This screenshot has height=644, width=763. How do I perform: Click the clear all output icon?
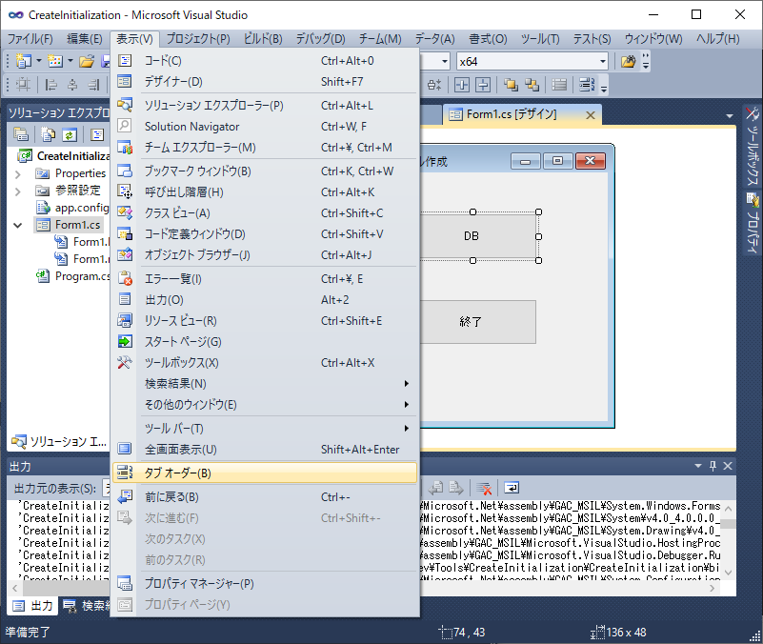point(484,488)
